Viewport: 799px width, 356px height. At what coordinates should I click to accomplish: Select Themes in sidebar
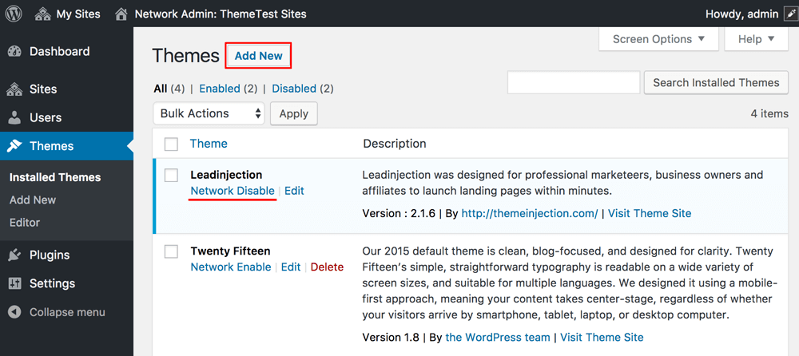(x=51, y=146)
